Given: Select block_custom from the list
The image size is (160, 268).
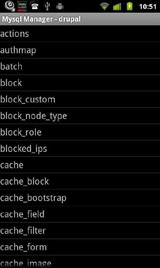Looking at the screenshot, I should pos(80,99).
